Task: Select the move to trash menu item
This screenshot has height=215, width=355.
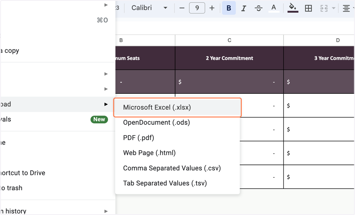Action: click(x=58, y=188)
